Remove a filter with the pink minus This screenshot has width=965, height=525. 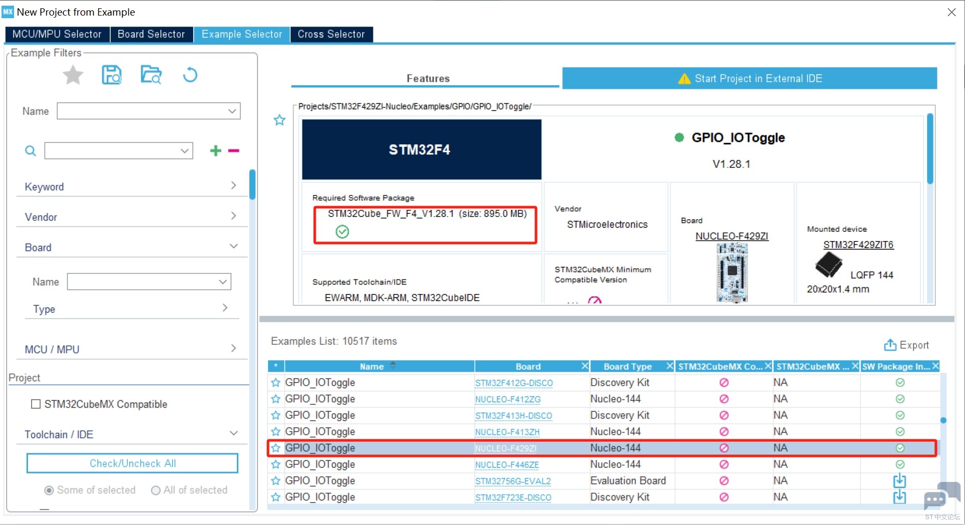tap(234, 151)
